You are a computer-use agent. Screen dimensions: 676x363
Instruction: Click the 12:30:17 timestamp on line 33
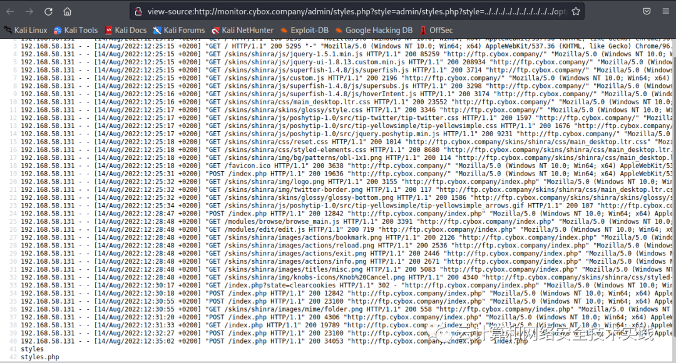159,285
